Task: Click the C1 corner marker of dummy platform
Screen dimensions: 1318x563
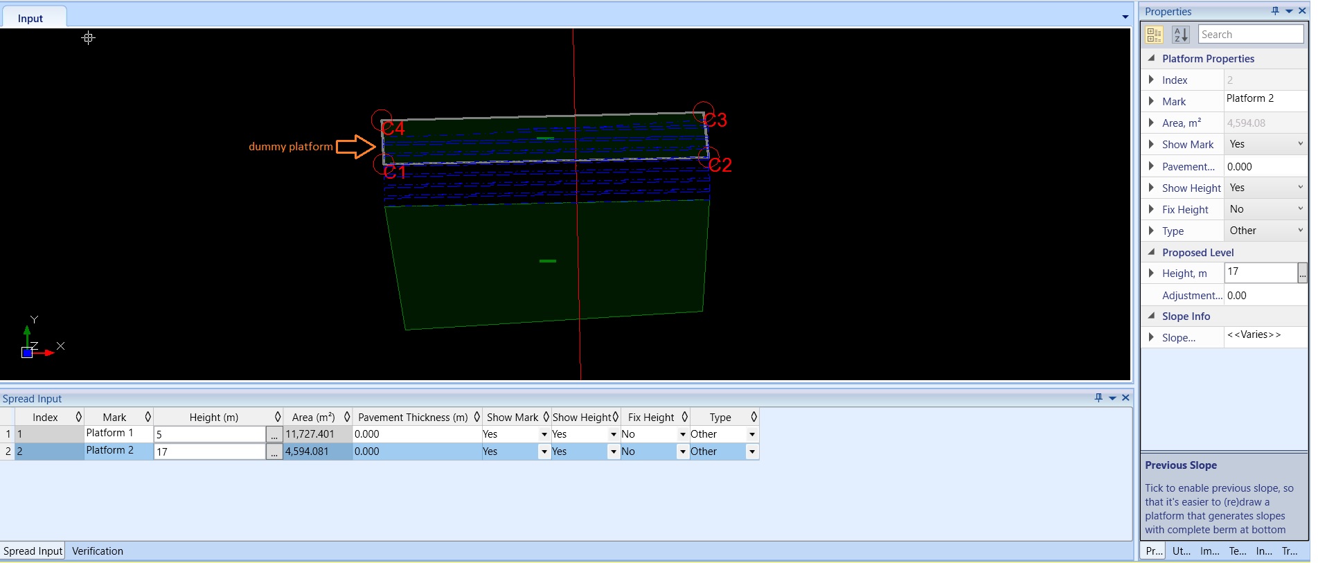Action: (384, 163)
